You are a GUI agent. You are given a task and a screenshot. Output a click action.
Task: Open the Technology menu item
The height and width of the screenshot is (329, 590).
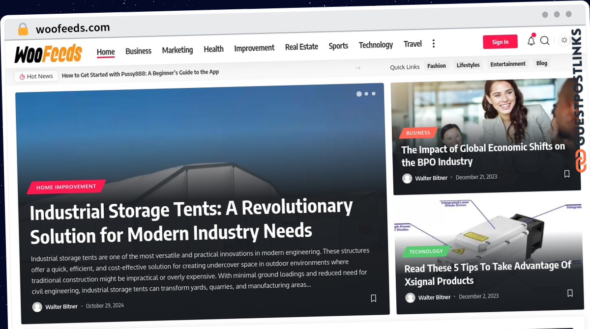tap(376, 45)
